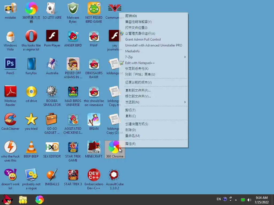Click 创建快捷方式(S) entry
Image resolution: width=274 pixels, height=205 pixels.
click(x=153, y=124)
